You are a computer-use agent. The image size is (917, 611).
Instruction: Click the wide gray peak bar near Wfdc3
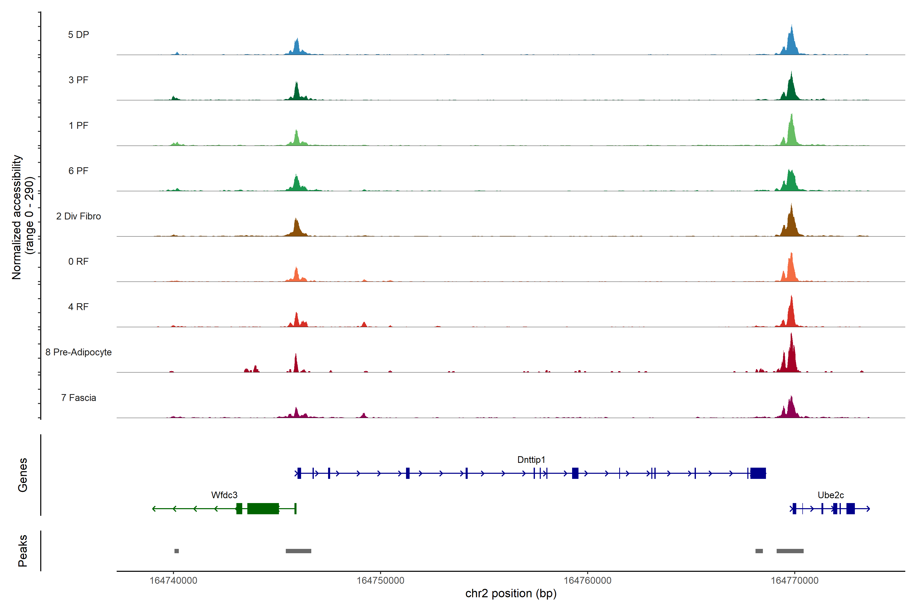click(298, 551)
